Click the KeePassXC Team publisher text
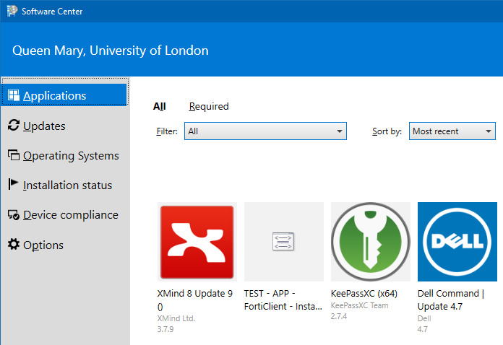This screenshot has height=345, width=503. point(359,305)
